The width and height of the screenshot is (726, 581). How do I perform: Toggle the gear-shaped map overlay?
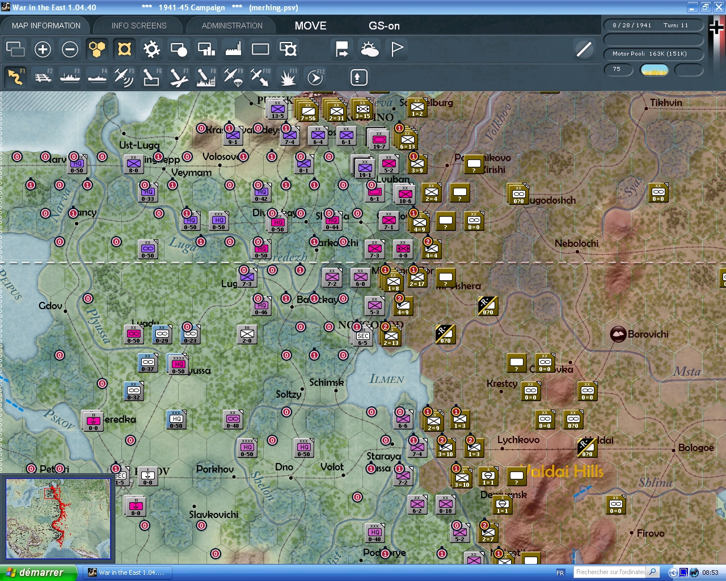[151, 49]
